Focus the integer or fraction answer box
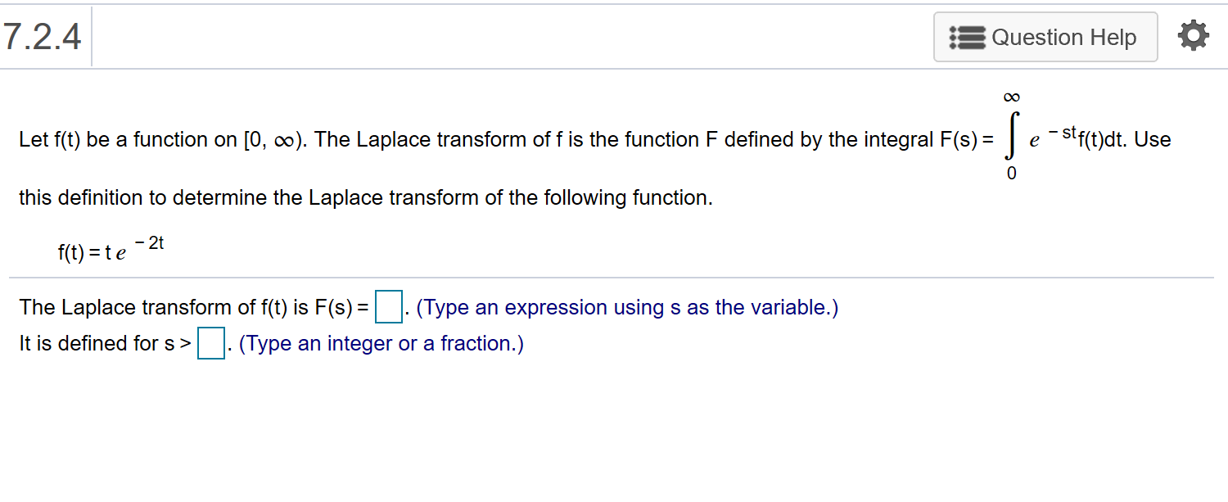The height and width of the screenshot is (502, 1228). pyautogui.click(x=210, y=344)
